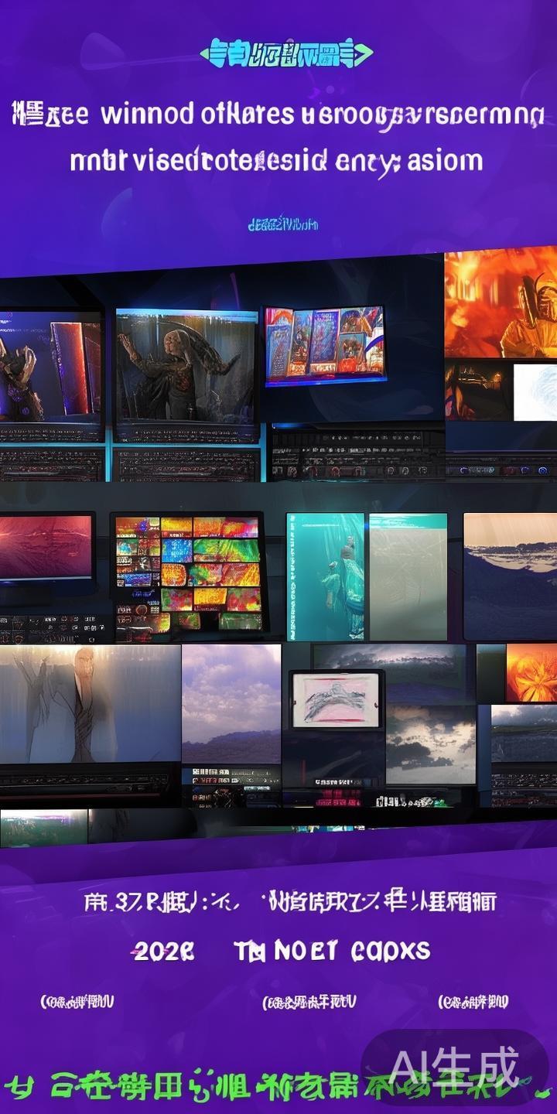Open the pencil sketch tablet image
Image resolution: width=557 pixels, height=1114 pixels.
point(336,699)
